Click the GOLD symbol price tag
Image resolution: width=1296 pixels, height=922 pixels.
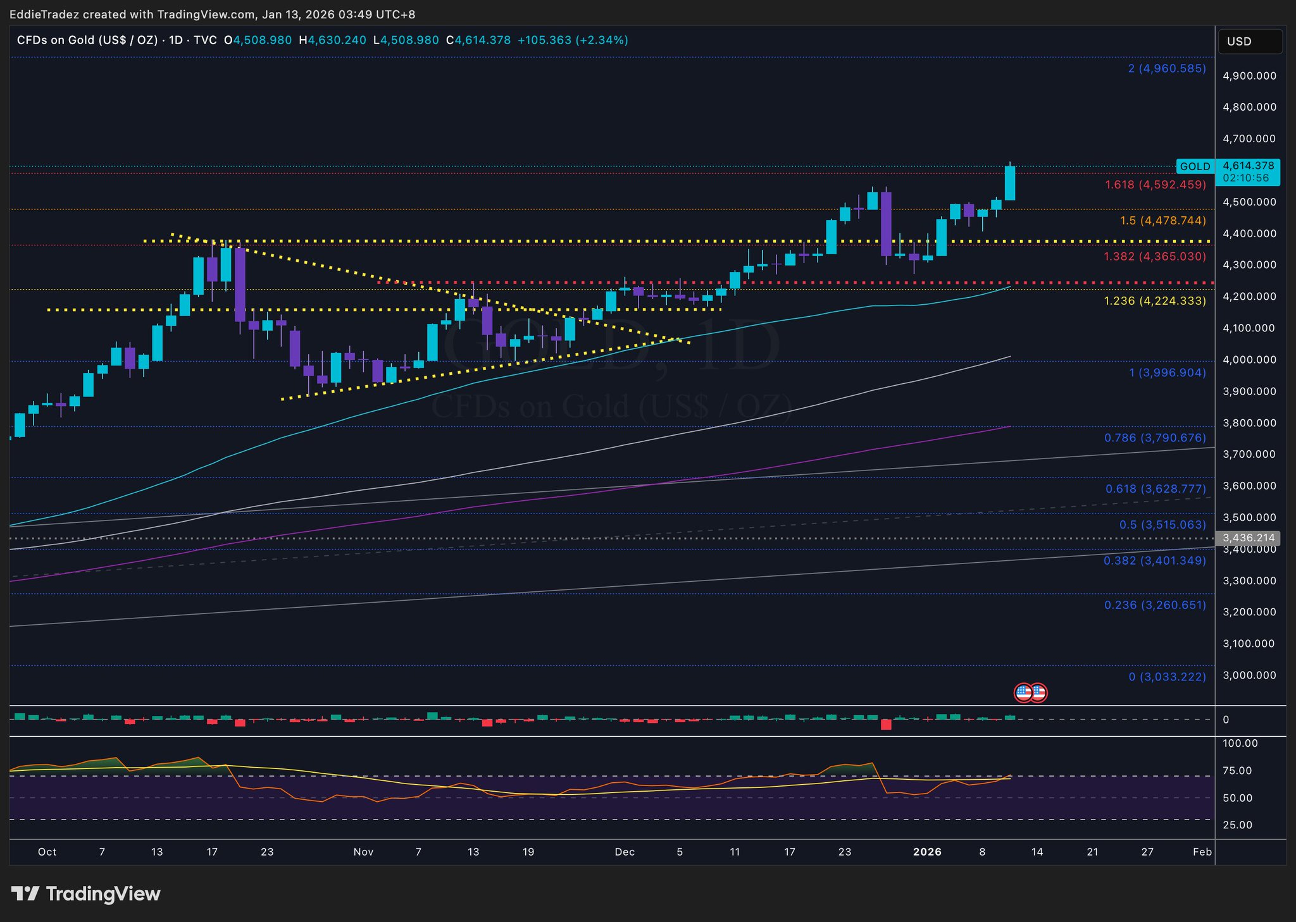click(1195, 167)
